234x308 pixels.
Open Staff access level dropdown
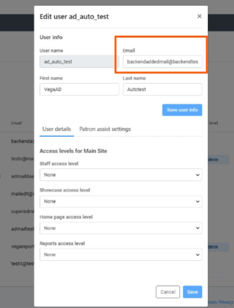(x=121, y=175)
